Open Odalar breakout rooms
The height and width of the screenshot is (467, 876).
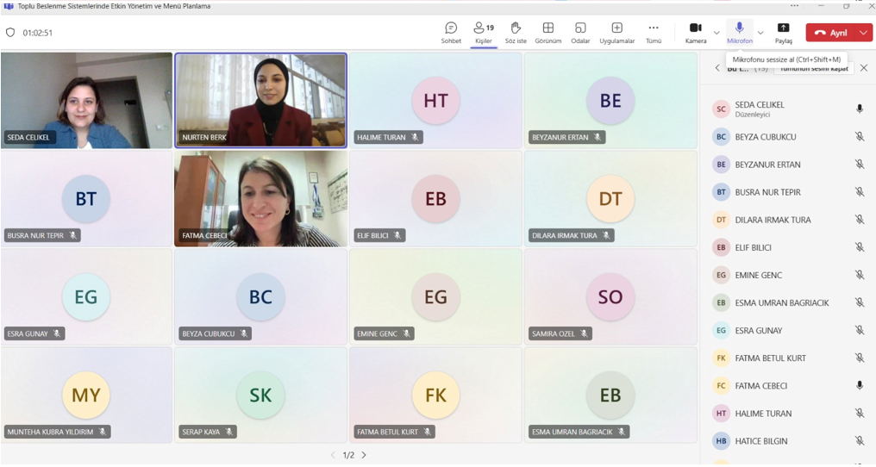[x=580, y=33]
